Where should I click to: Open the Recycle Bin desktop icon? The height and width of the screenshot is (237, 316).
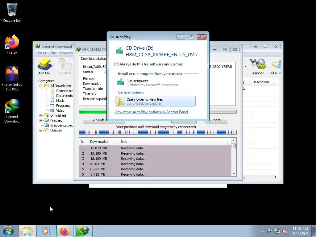pyautogui.click(x=12, y=12)
